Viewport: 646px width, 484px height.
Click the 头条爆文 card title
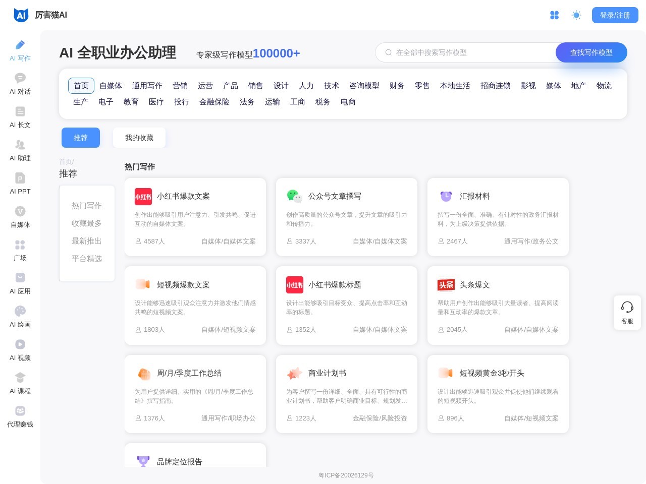pos(475,285)
